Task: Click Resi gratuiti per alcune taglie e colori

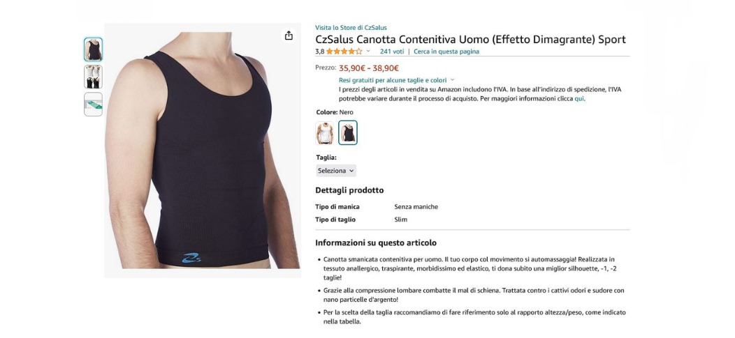Action: click(x=393, y=80)
